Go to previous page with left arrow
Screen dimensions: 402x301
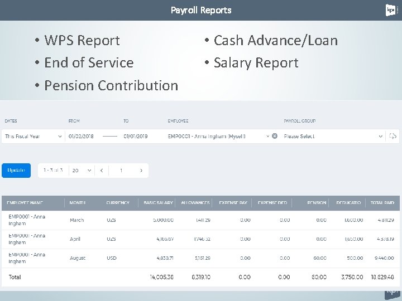(x=102, y=171)
